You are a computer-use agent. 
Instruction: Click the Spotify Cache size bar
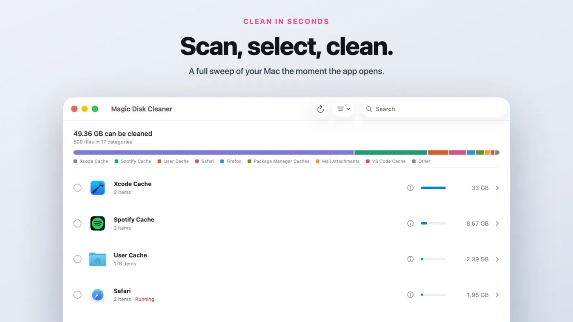(x=433, y=224)
